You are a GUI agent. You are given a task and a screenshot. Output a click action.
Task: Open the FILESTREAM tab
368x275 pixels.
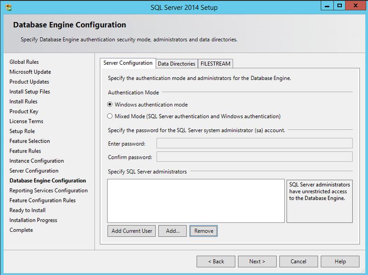point(215,64)
